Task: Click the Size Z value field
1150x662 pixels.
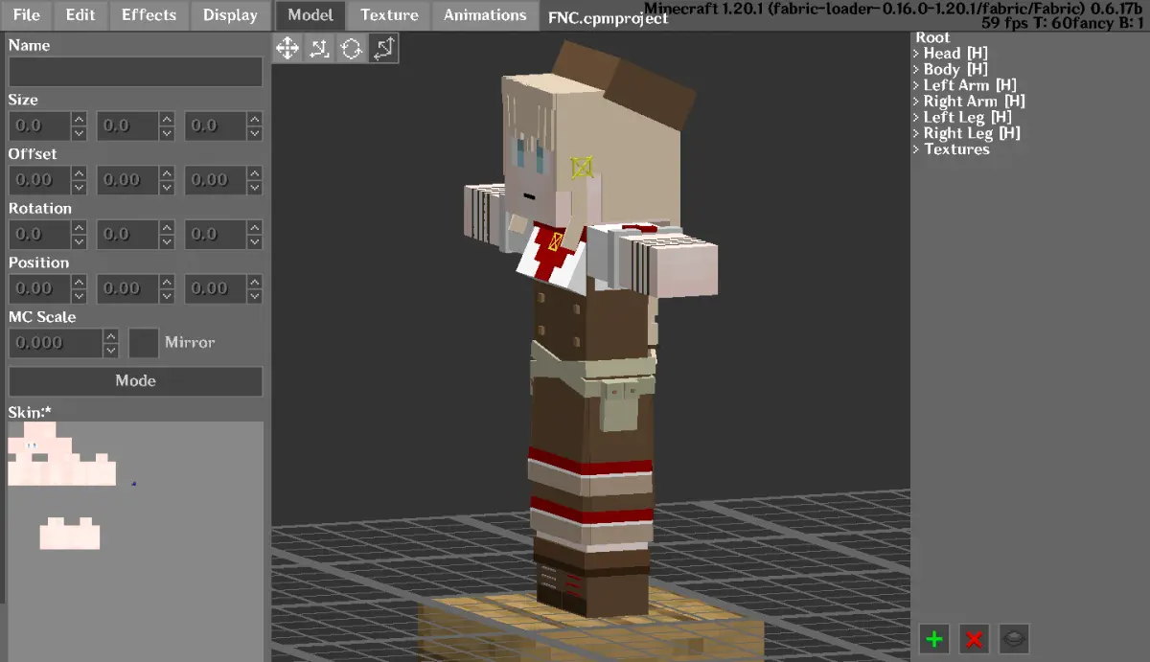Action: pos(215,126)
